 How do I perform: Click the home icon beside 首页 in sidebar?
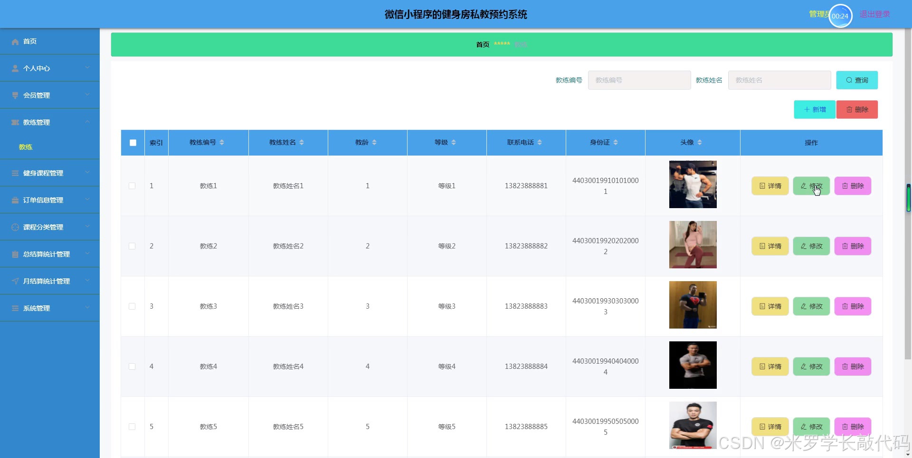pos(15,42)
